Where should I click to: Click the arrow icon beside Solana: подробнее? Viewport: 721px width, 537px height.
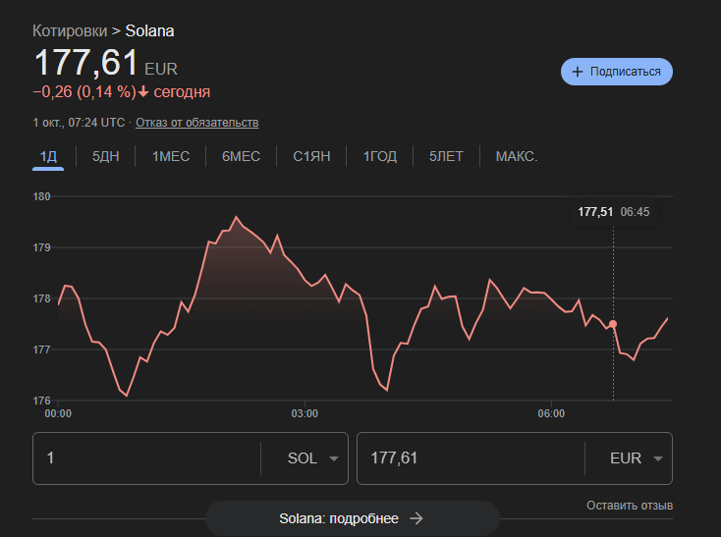[416, 518]
